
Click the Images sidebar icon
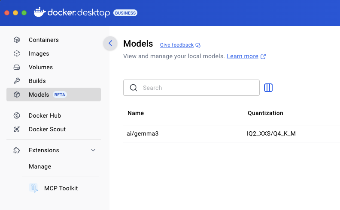point(17,53)
